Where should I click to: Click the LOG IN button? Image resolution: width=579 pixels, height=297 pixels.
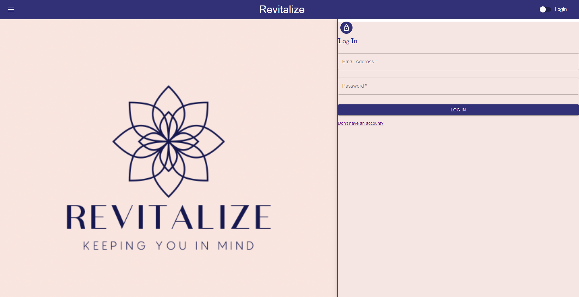pyautogui.click(x=458, y=110)
